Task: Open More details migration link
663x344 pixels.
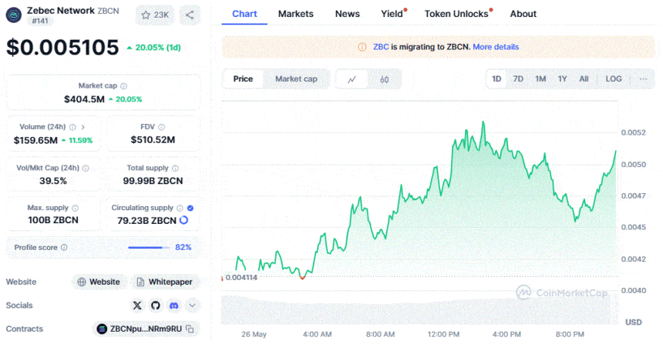Action: point(496,47)
